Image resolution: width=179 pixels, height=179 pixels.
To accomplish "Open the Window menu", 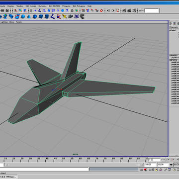I will [20, 6].
